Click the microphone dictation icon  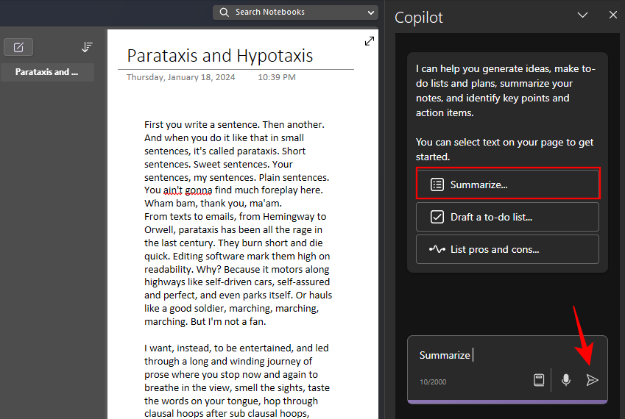pyautogui.click(x=566, y=380)
